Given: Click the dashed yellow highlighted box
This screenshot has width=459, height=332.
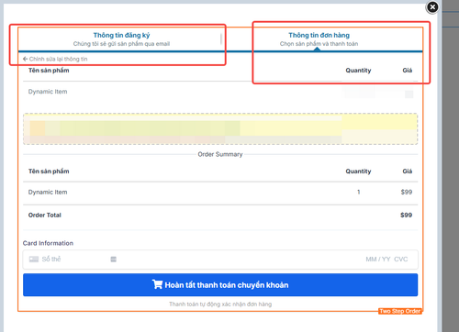Looking at the screenshot, I should 220,128.
